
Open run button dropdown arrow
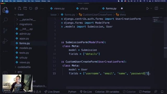pos(151,8)
